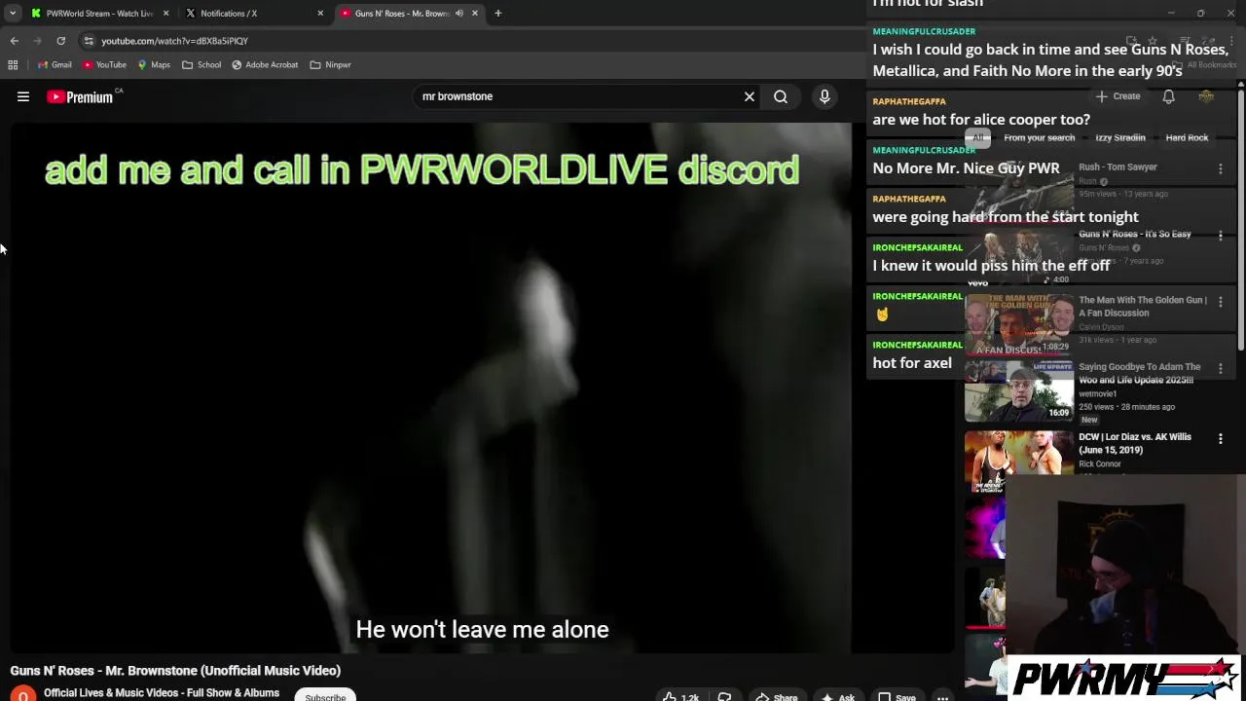
Task: Open The Man With The Golden Gun thumbnail
Action: [1019, 325]
